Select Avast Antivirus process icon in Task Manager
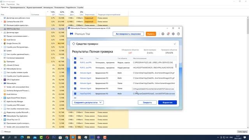 (5, 94)
